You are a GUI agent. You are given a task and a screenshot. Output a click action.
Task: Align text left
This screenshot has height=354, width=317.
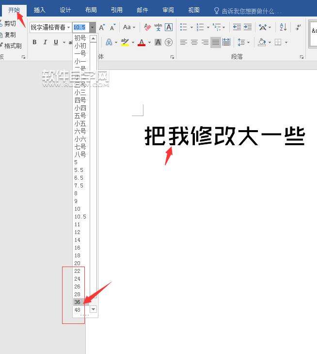[184, 42]
